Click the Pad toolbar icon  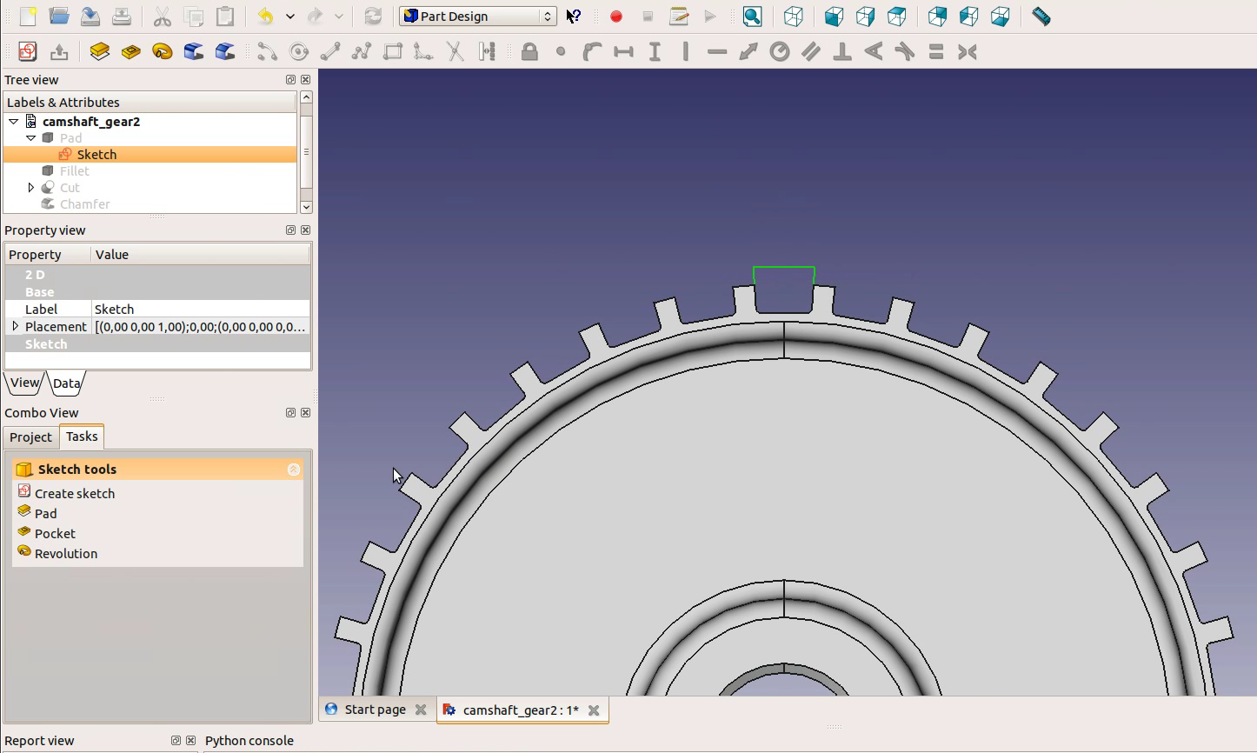pyautogui.click(x=100, y=52)
